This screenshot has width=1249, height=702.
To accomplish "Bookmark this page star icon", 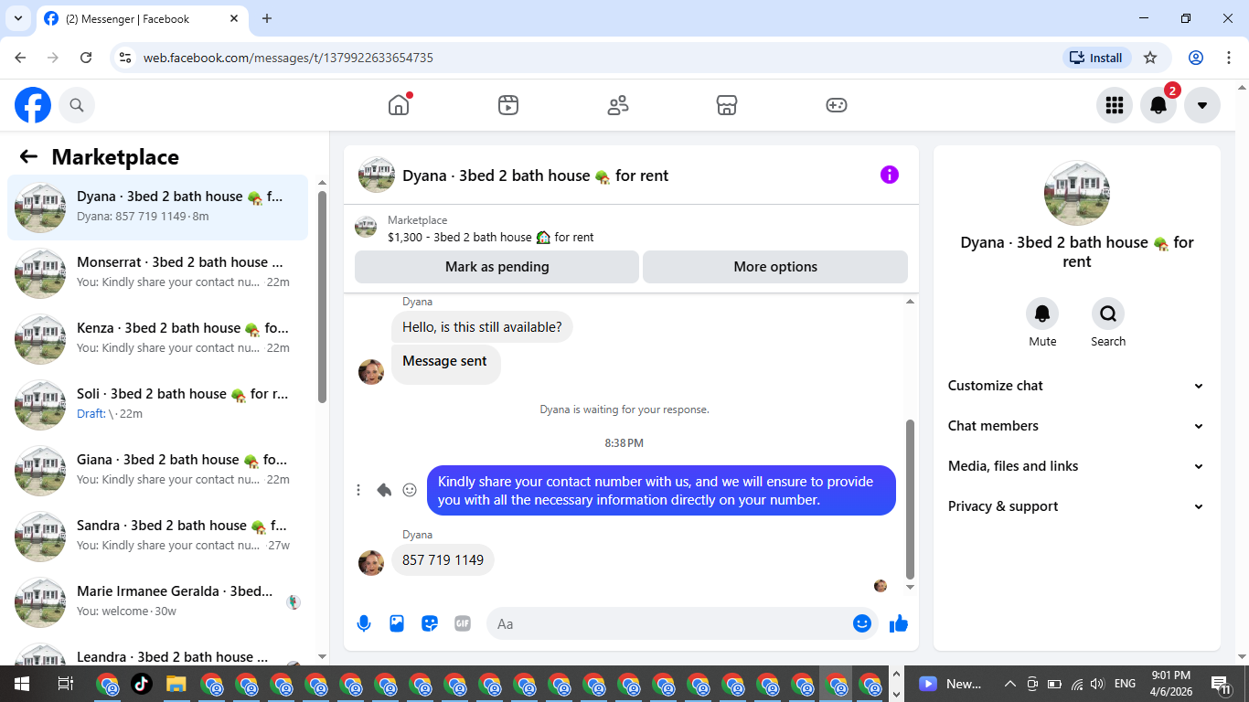I will coord(1150,58).
